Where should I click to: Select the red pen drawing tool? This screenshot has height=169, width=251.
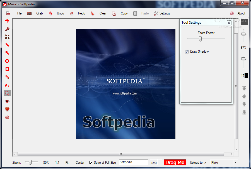(x=7, y=29)
